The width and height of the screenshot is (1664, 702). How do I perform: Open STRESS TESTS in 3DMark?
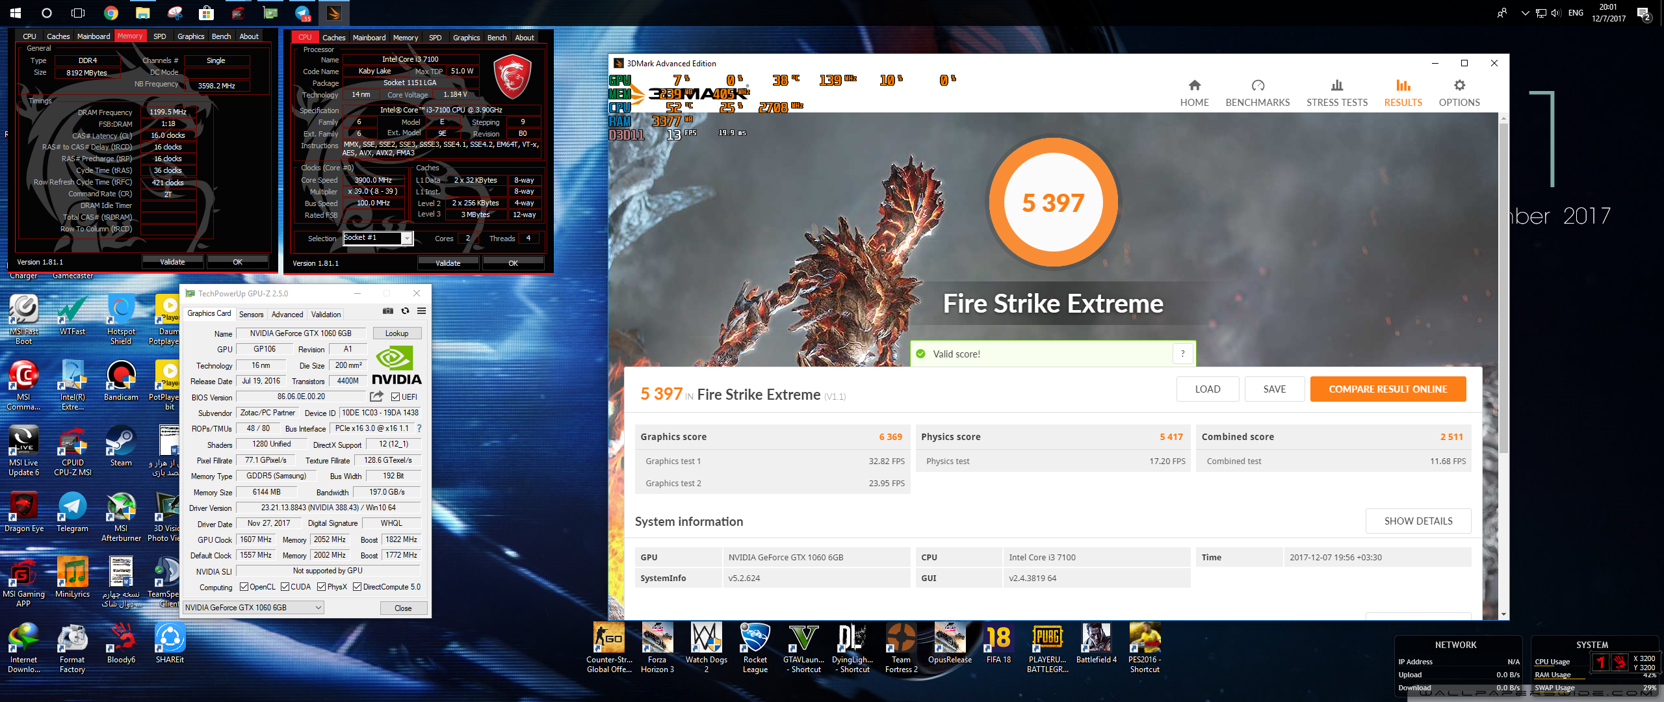coord(1336,94)
